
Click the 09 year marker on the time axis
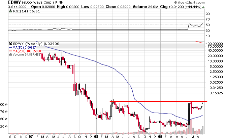tap(160, 137)
